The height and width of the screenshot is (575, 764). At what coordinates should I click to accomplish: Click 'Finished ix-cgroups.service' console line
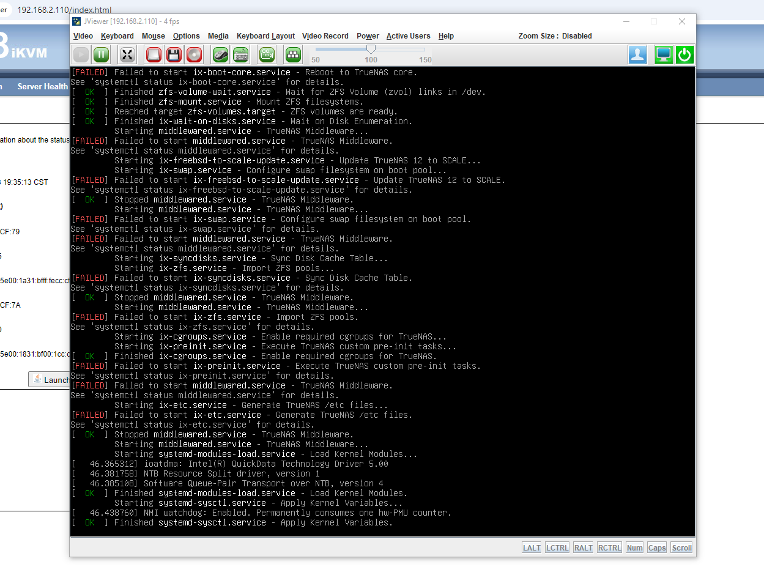click(254, 356)
